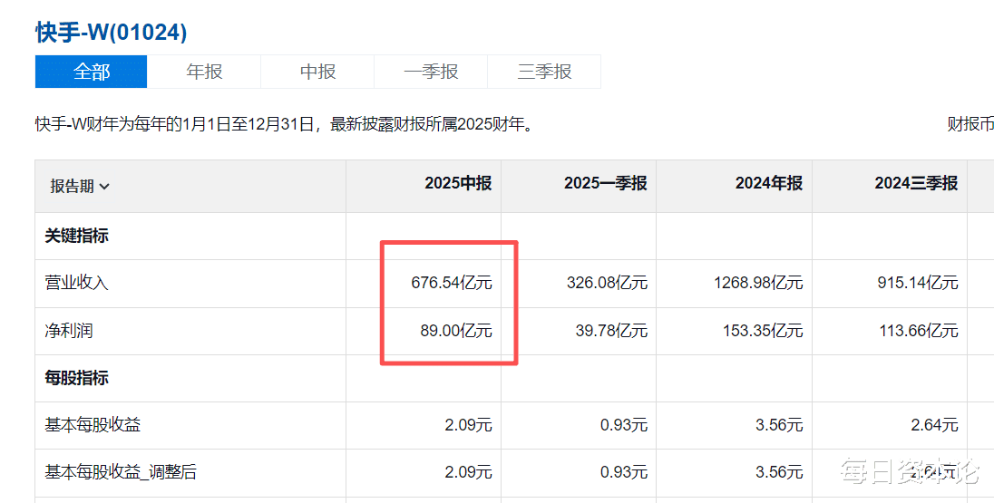This screenshot has width=994, height=503.
Task: Click the 基本每股收益 row label
Action: pos(93,424)
